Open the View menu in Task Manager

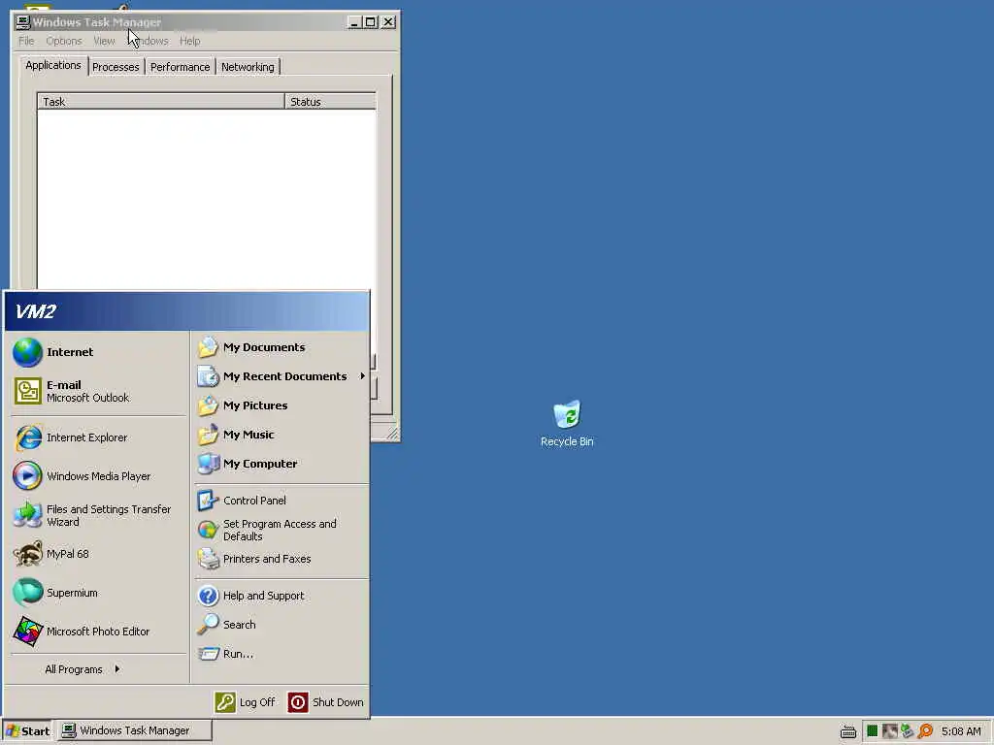[104, 41]
